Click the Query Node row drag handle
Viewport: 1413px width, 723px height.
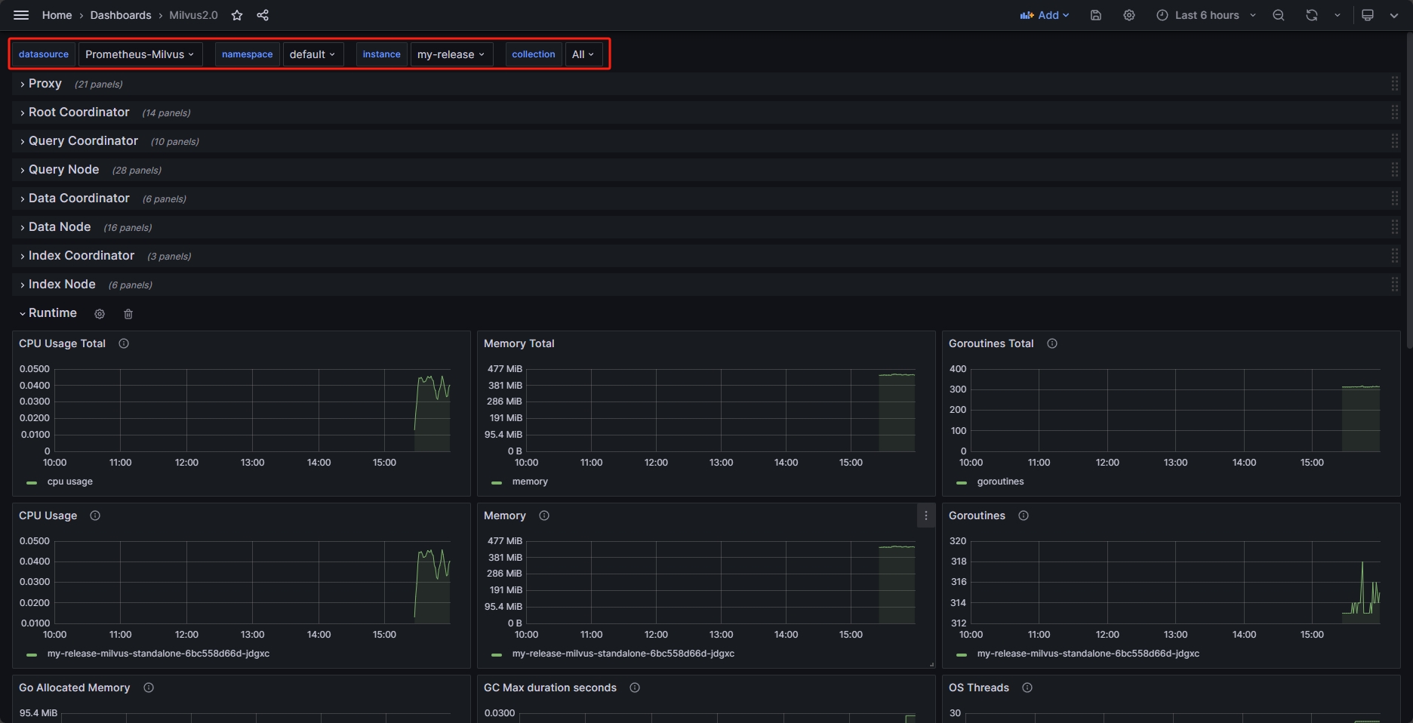[1395, 170]
